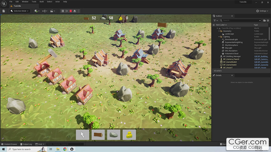271x152 pixels.
Task: Stop the play session with the red square
Action: [71, 11]
